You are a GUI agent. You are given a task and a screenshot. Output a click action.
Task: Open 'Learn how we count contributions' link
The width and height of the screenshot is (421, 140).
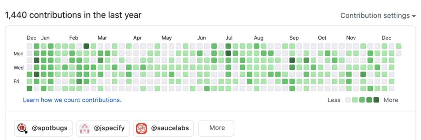pos(72,100)
